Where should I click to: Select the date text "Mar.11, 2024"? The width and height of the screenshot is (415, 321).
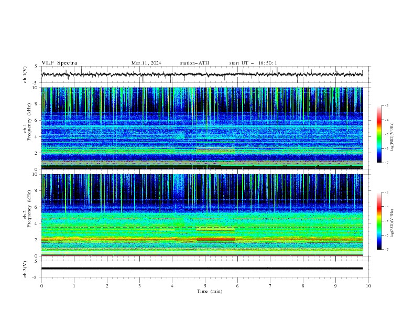coord(146,63)
